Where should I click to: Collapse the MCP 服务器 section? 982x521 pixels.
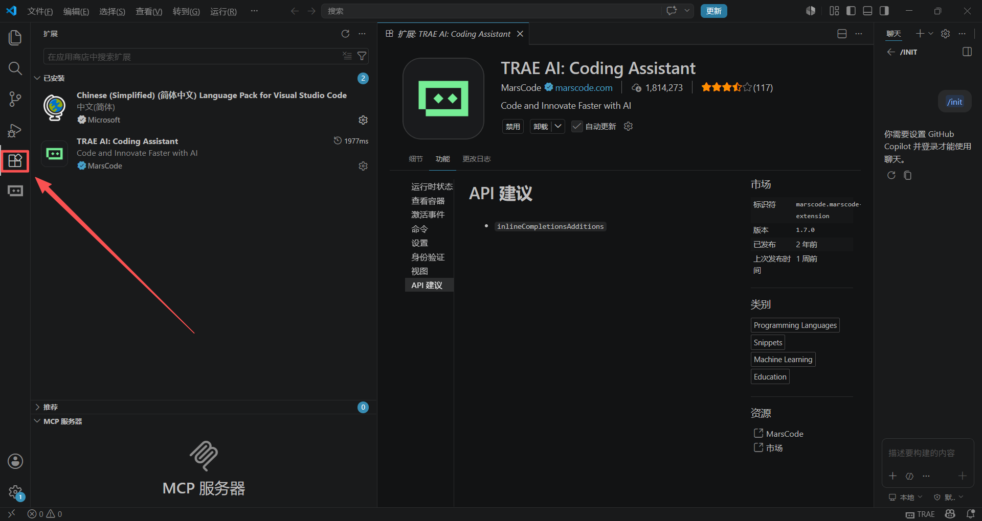pyautogui.click(x=37, y=421)
